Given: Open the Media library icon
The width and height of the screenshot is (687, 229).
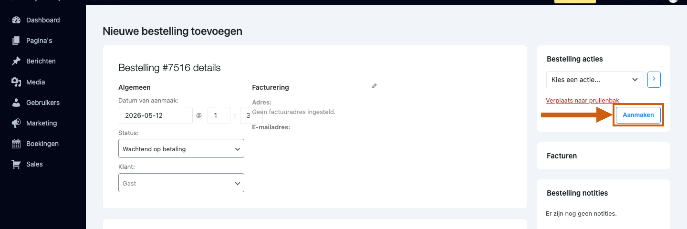Looking at the screenshot, I should click(16, 82).
